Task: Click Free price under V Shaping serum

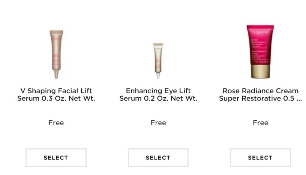Action: point(56,123)
